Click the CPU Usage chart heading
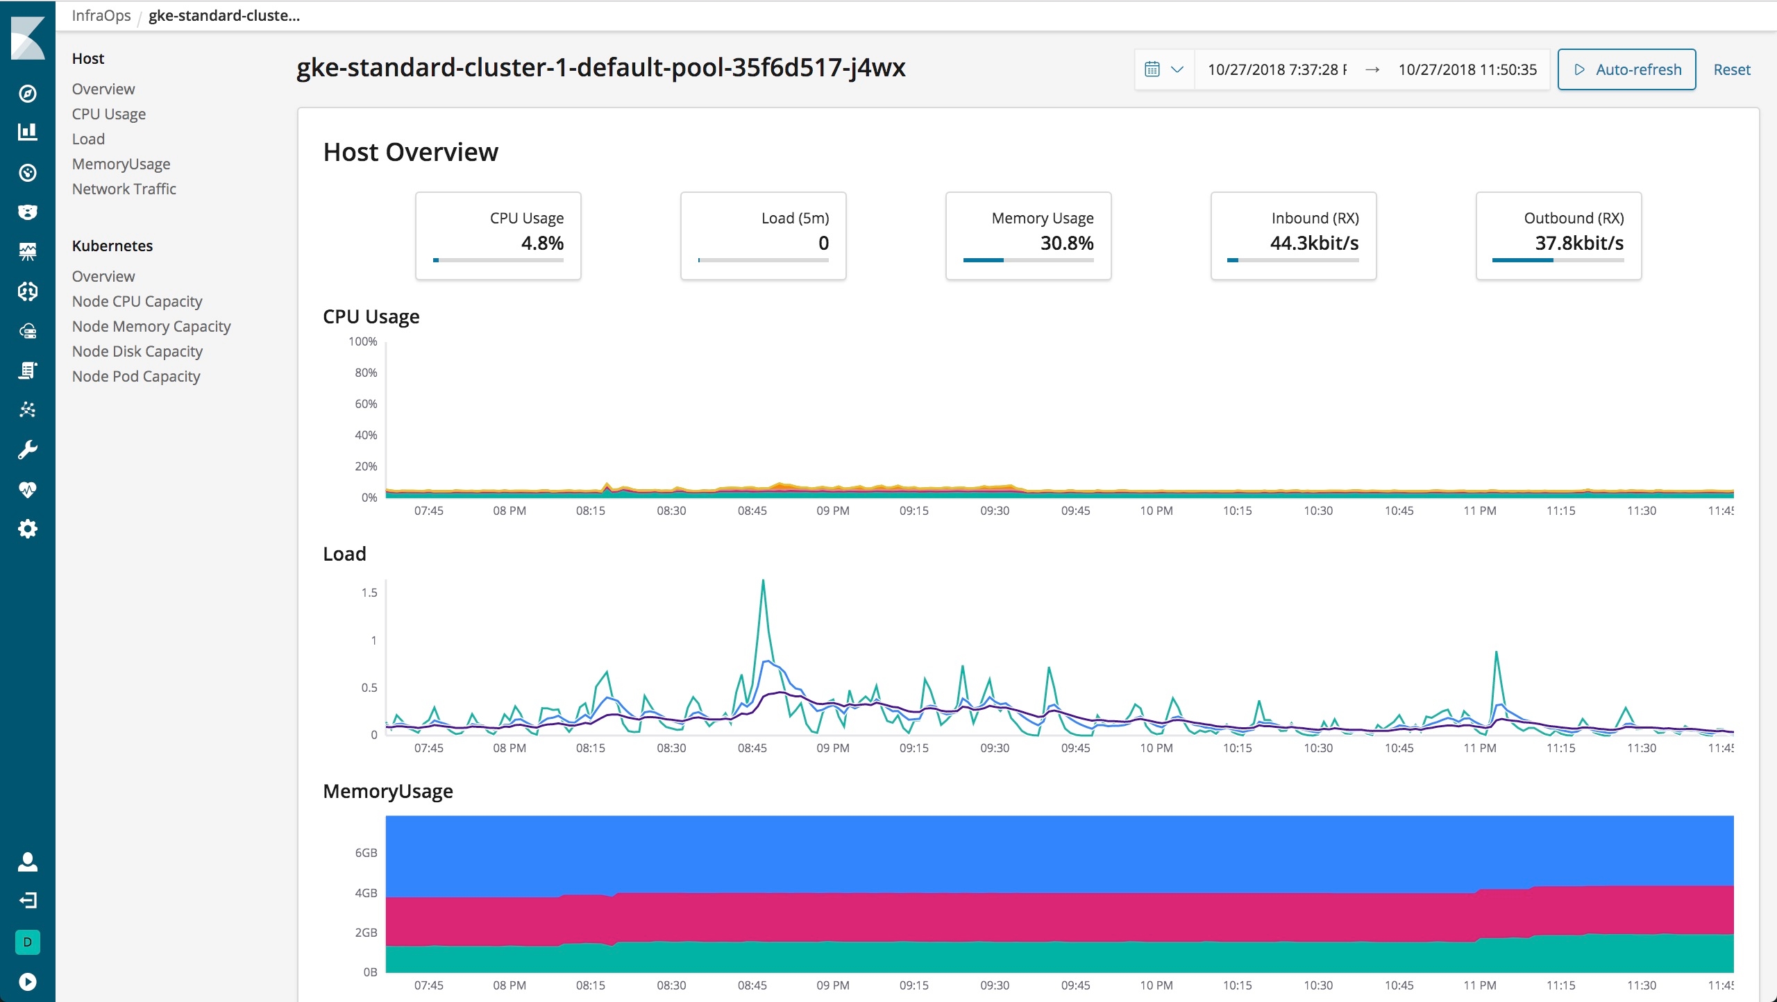Viewport: 1777px width, 1002px height. point(371,316)
